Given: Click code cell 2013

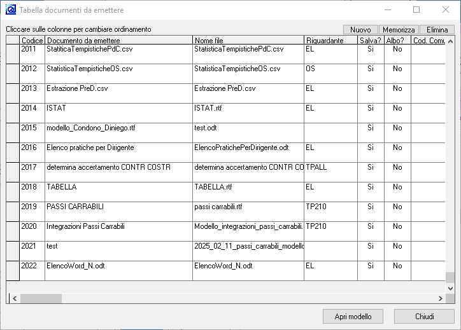Looking at the screenshot, I should click(32, 93).
